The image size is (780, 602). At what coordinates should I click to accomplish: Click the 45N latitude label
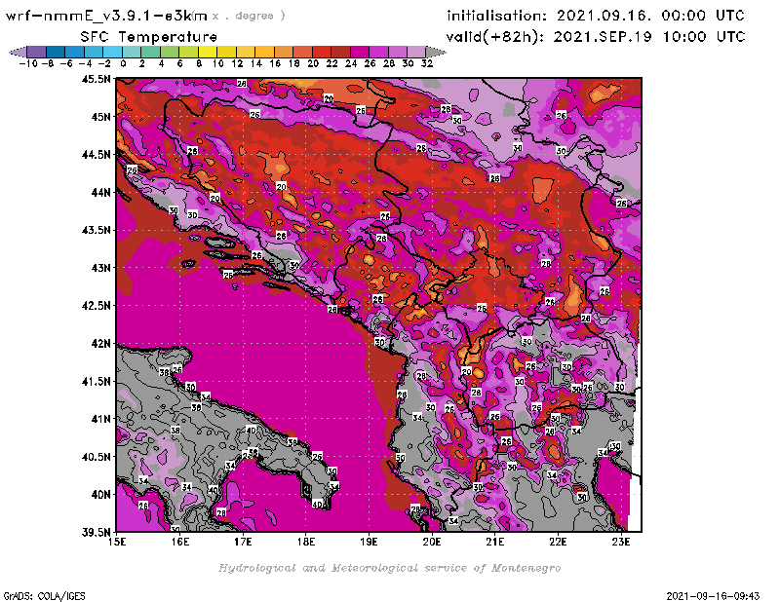click(x=100, y=117)
